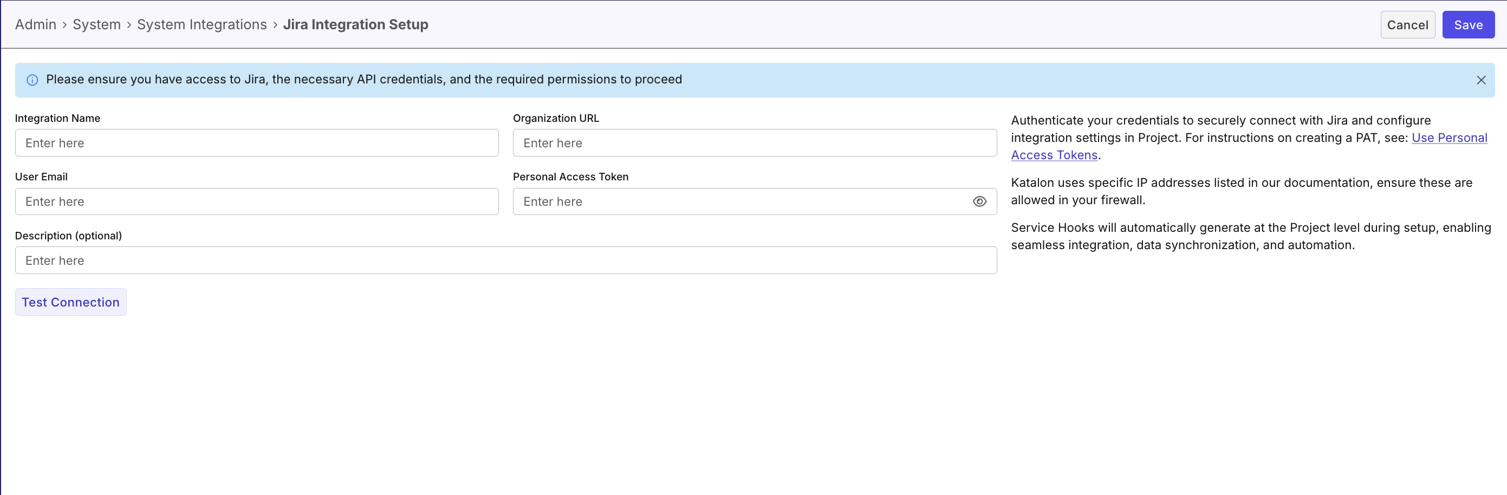Navigate to System Integrations breadcrumb
Viewport: 1507px width, 495px height.
click(202, 24)
